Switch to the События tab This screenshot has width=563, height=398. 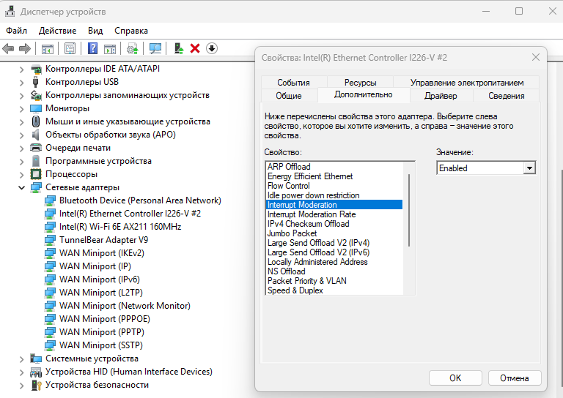[x=294, y=83]
